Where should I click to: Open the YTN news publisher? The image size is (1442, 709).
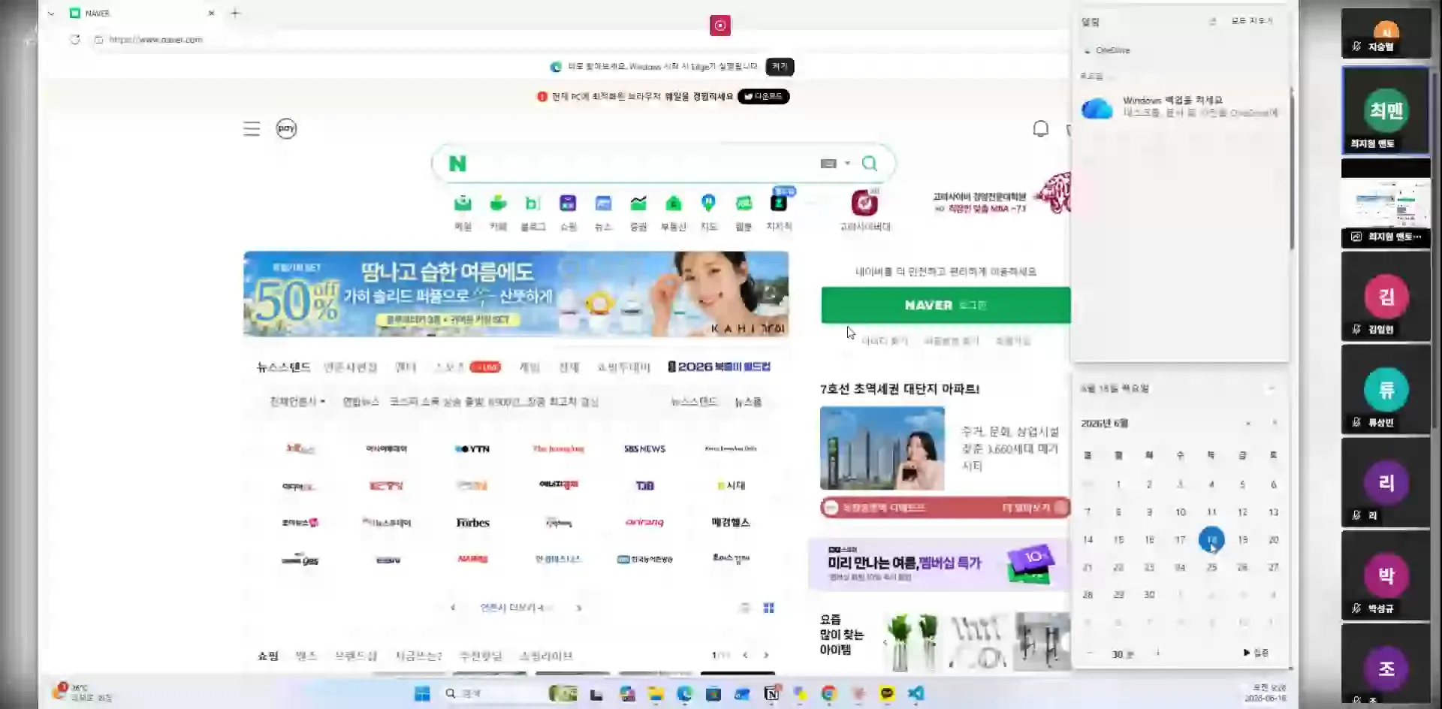click(472, 449)
